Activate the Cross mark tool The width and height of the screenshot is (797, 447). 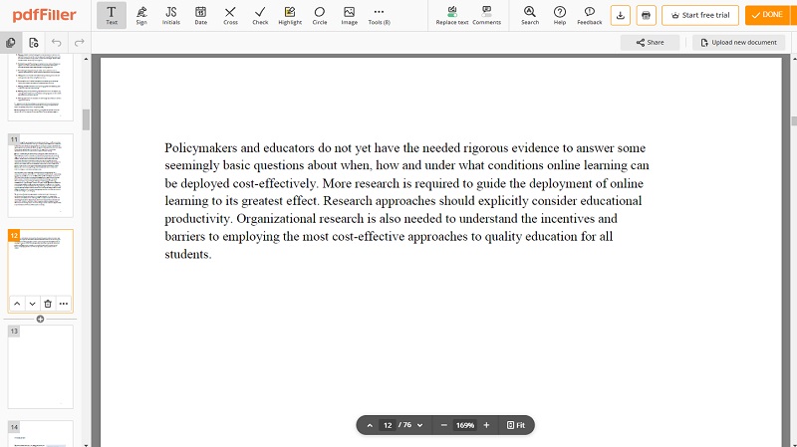click(230, 15)
